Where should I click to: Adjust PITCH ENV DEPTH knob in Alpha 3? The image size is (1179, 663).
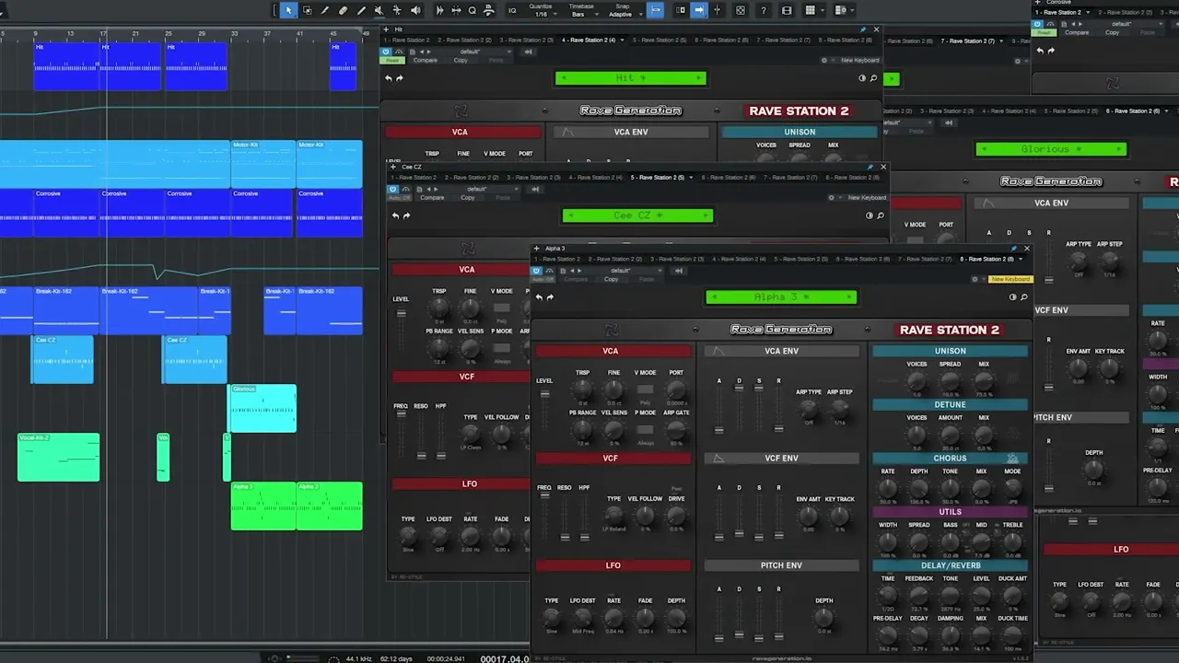pyautogui.click(x=824, y=618)
